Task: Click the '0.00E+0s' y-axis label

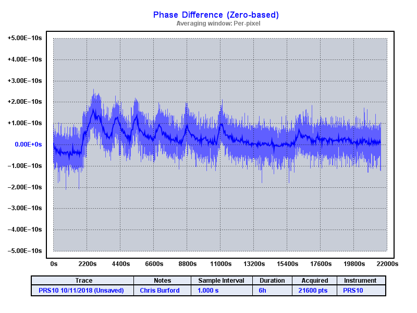Action: pos(28,145)
